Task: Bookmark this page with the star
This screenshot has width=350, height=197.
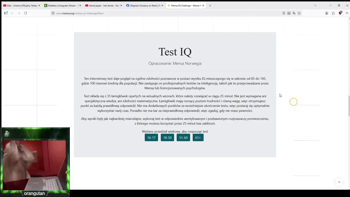Action: click(299, 13)
